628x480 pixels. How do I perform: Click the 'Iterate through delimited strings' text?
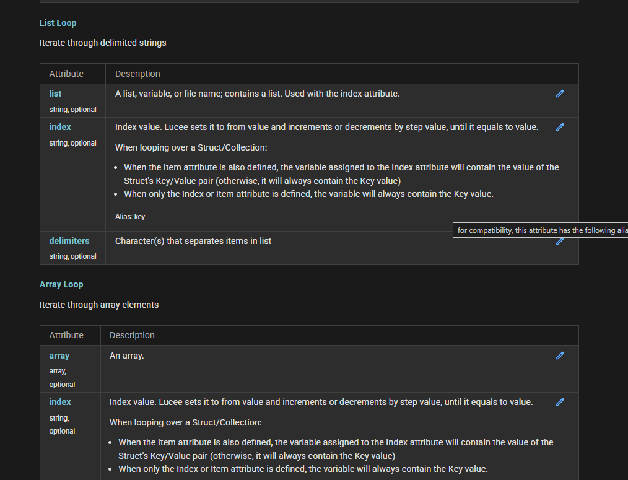point(103,43)
